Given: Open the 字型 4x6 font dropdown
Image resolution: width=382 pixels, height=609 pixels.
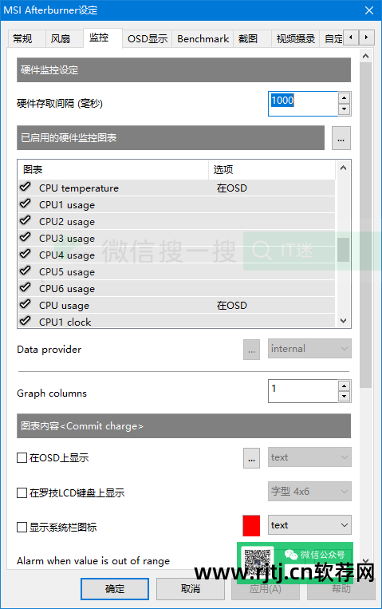Looking at the screenshot, I should click(309, 492).
